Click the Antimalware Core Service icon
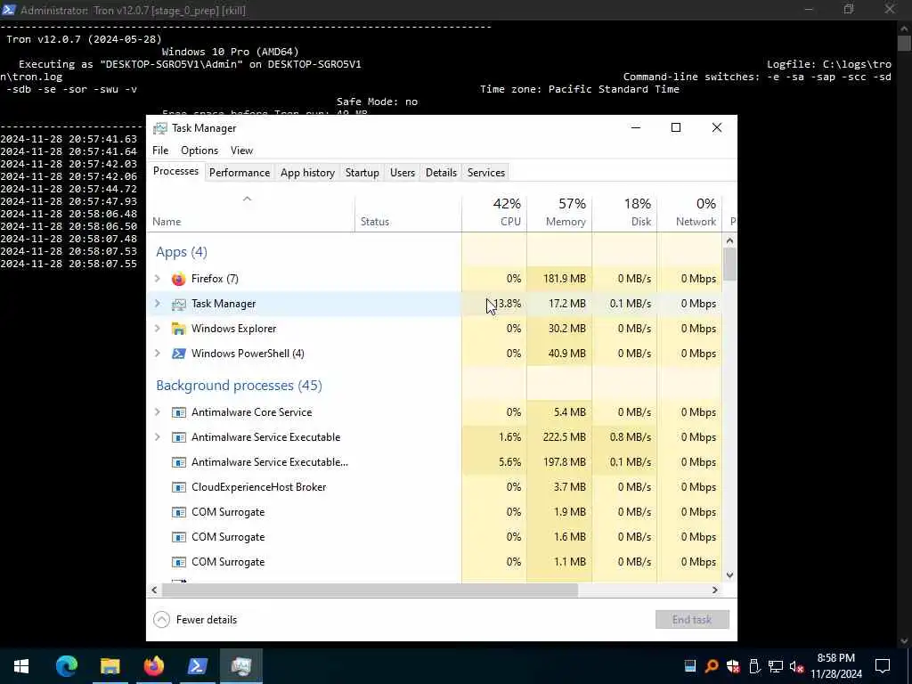 (178, 412)
